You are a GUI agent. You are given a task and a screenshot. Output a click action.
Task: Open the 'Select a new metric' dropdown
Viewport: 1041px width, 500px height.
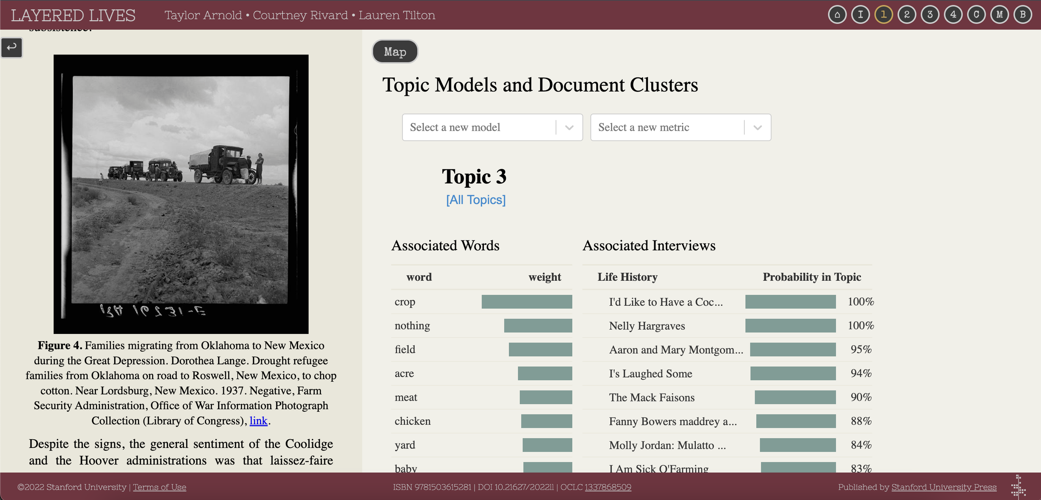680,127
